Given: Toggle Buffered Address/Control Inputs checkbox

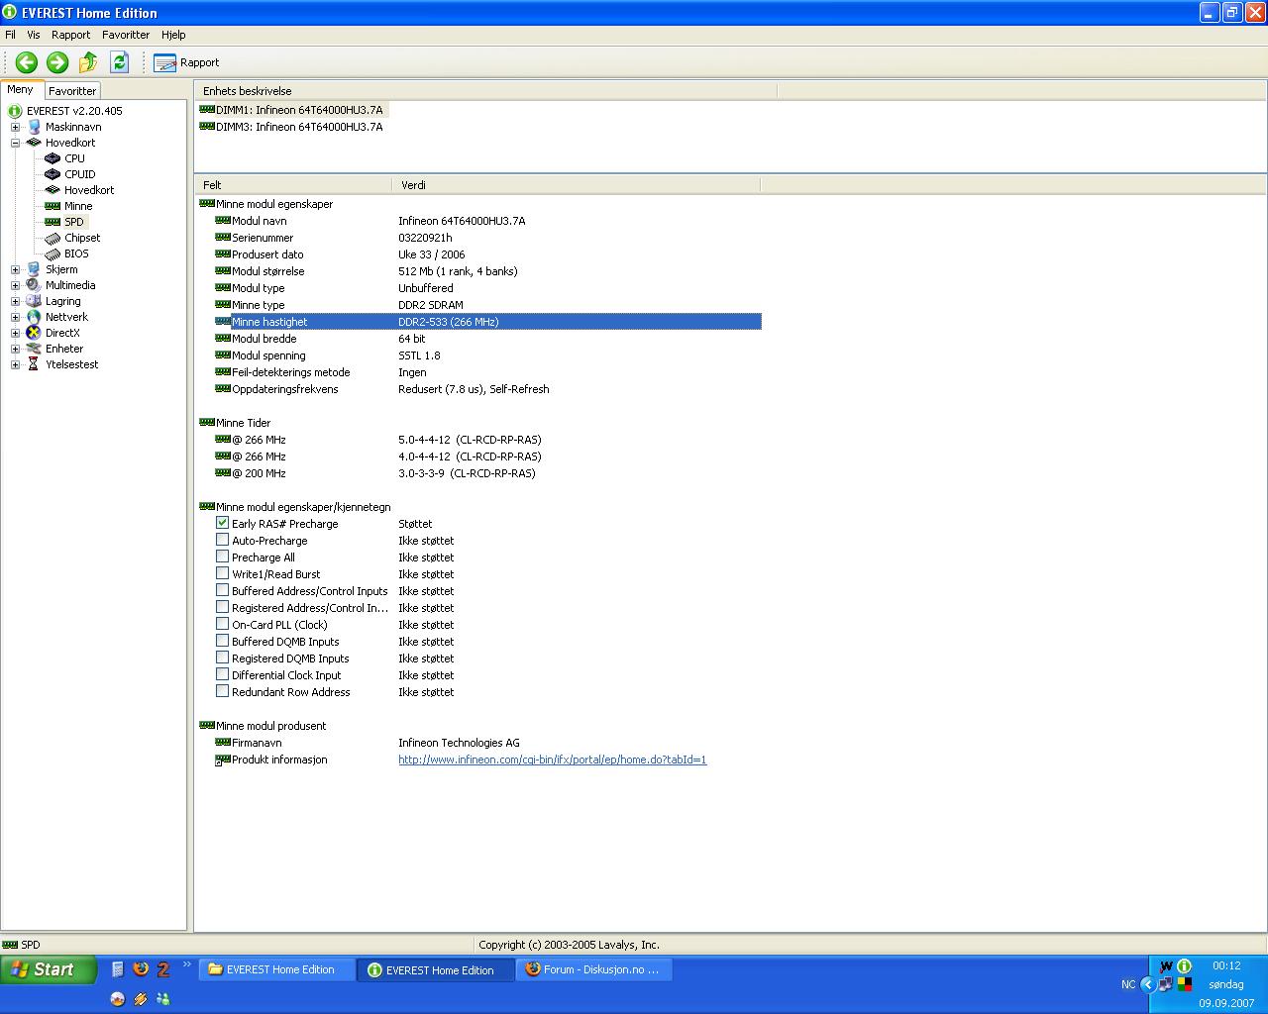Looking at the screenshot, I should click(222, 590).
